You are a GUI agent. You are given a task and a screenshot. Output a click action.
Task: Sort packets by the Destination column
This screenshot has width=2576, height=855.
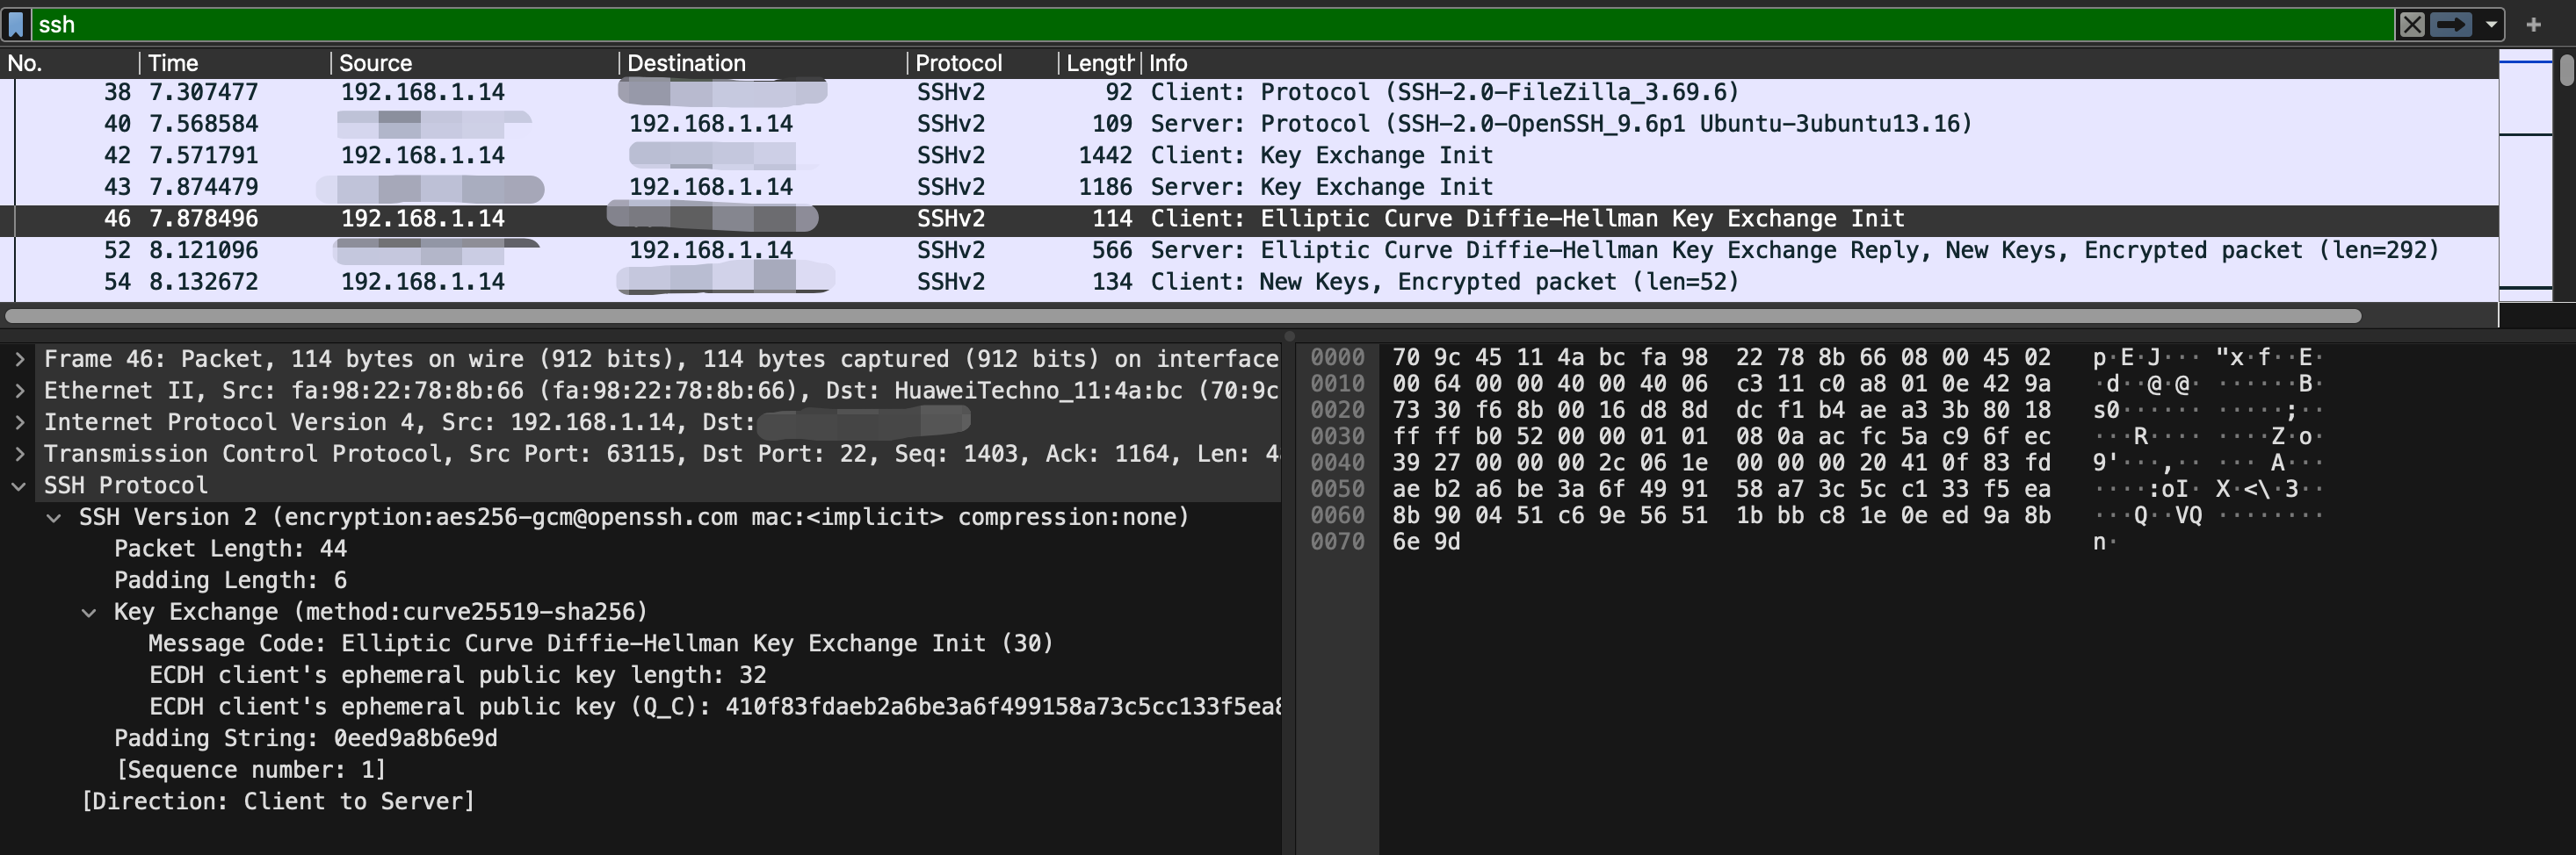pos(763,63)
